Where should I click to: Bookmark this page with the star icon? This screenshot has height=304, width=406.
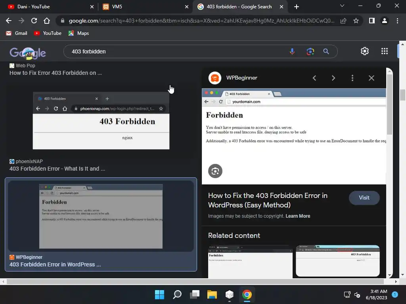[x=356, y=21]
